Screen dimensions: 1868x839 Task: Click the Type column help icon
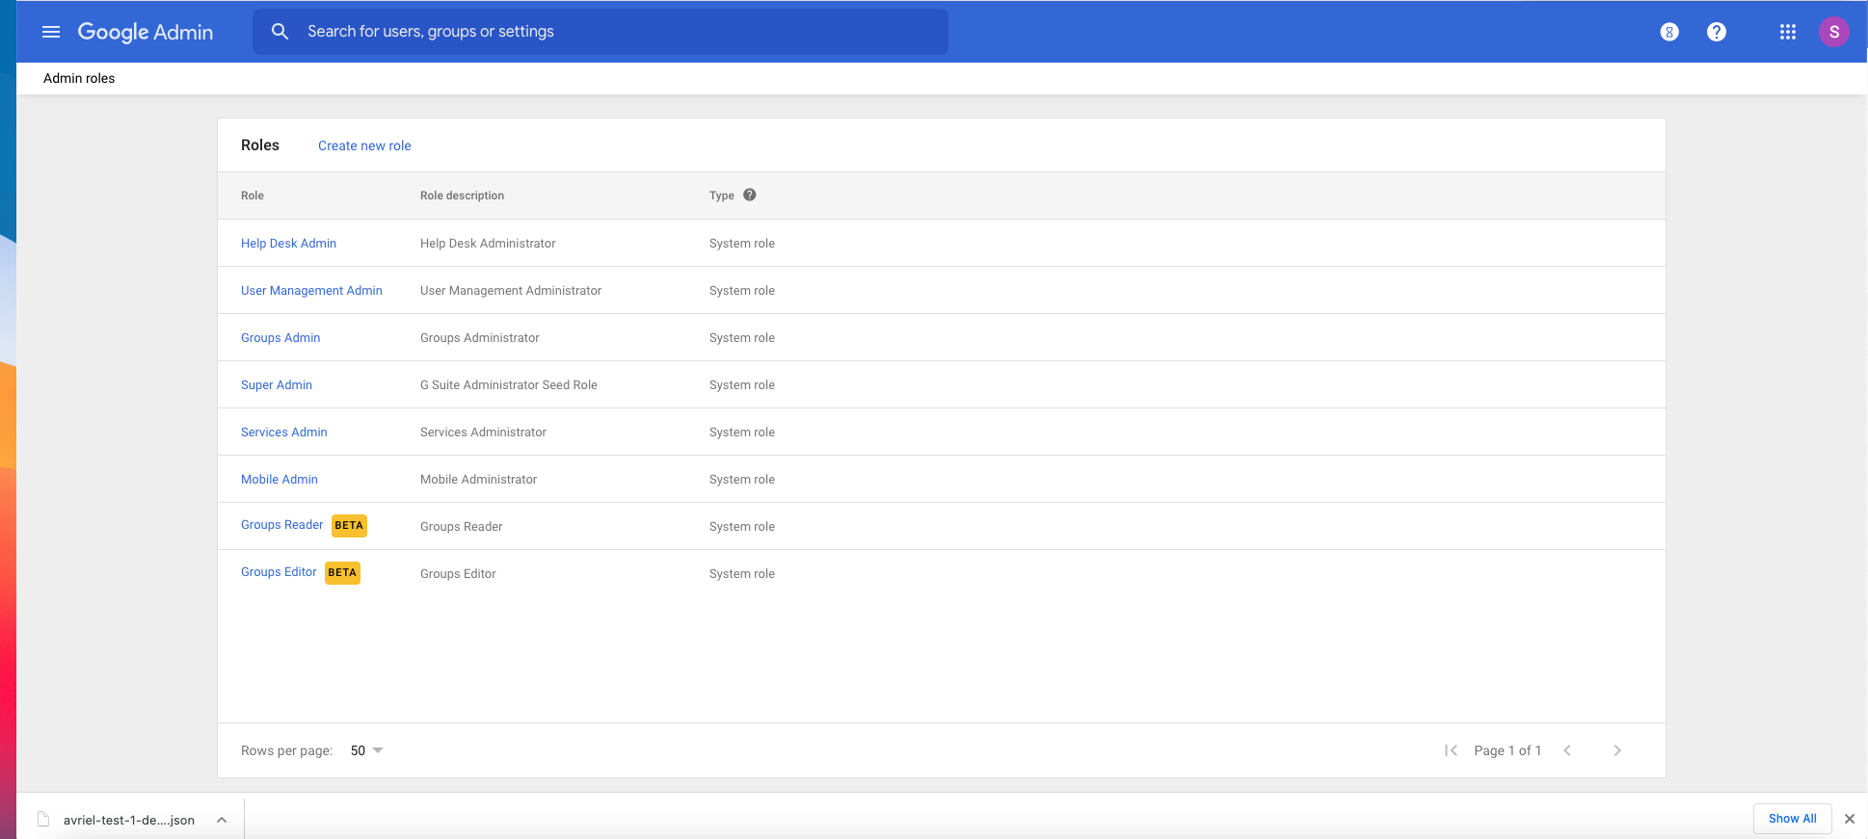750,195
